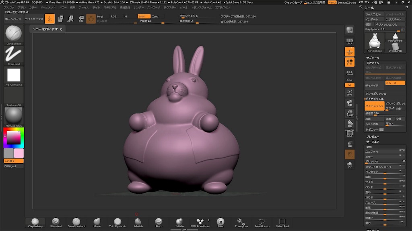Pick the SelectRect tool
412x231 pixels.
click(282, 223)
